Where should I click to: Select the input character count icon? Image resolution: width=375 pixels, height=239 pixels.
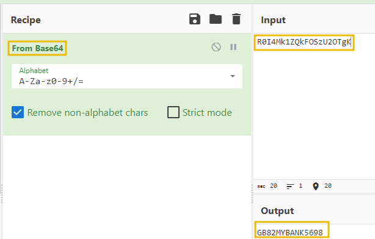[x=261, y=186]
